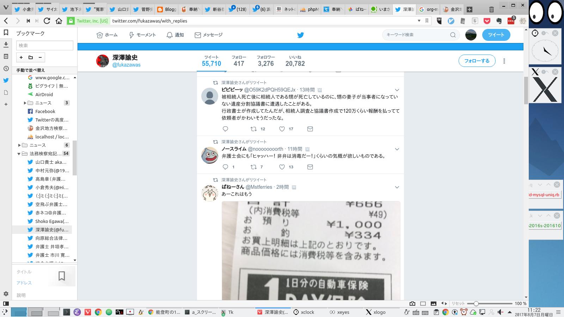Open dropdown on ぱねーさん tweet
This screenshot has height=317, width=564.
(397, 187)
